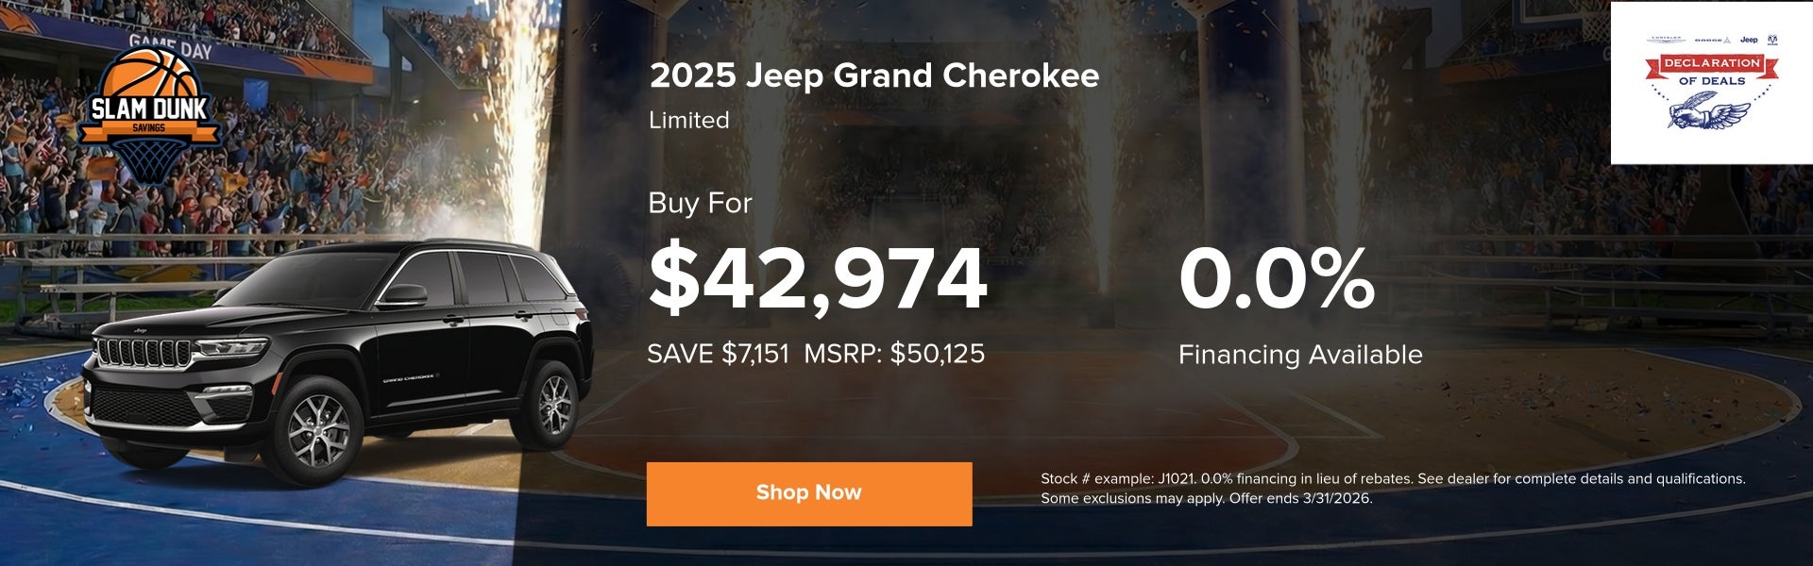This screenshot has height=566, width=1813.
Task: Click the Chrysler wings logo
Action: 1667,41
